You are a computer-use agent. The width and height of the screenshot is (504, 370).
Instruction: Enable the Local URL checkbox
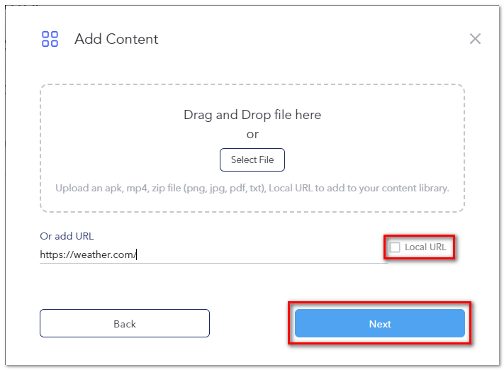tap(395, 247)
